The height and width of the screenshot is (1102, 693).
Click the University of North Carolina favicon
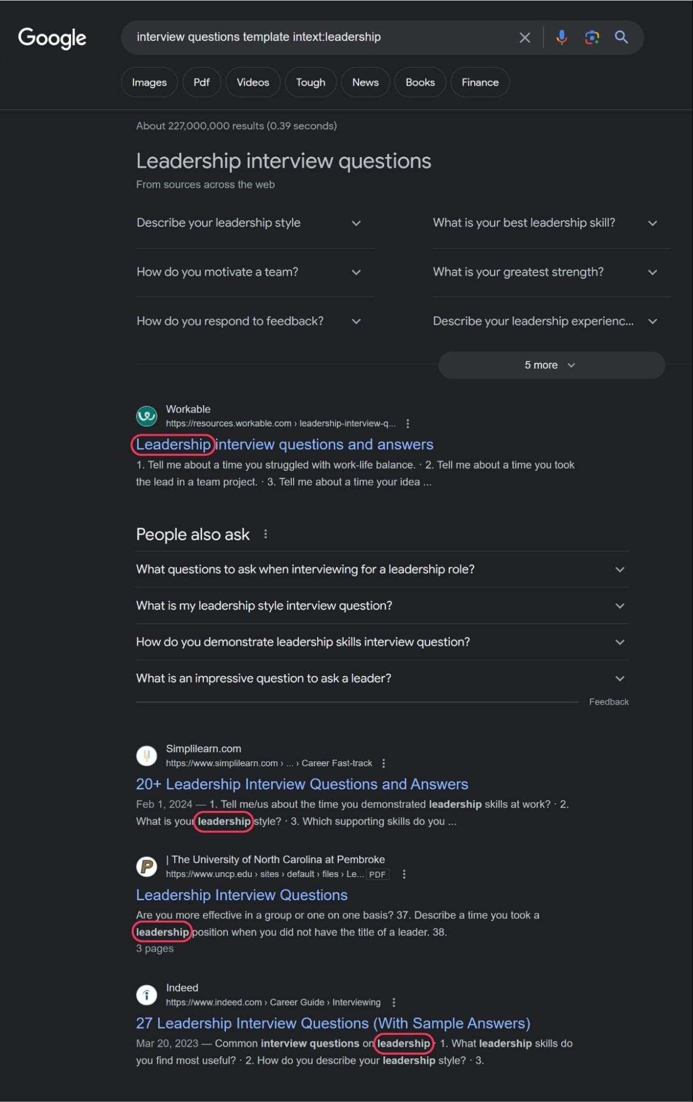147,866
